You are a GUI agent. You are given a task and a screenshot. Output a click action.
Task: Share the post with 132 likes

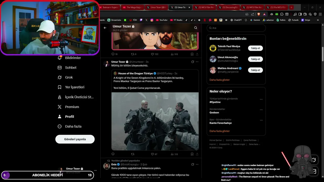tap(197, 54)
